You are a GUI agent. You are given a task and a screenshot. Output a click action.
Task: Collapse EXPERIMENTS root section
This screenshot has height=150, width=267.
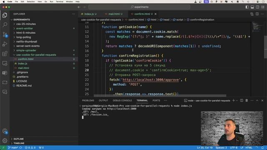click(21, 20)
